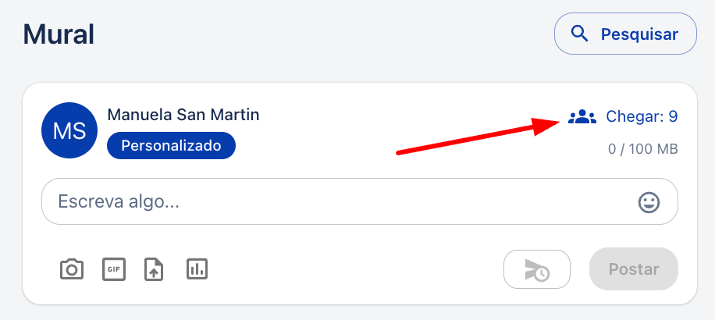Schedule the post with the clock send icon
This screenshot has height=320, width=715.
pyautogui.click(x=537, y=269)
